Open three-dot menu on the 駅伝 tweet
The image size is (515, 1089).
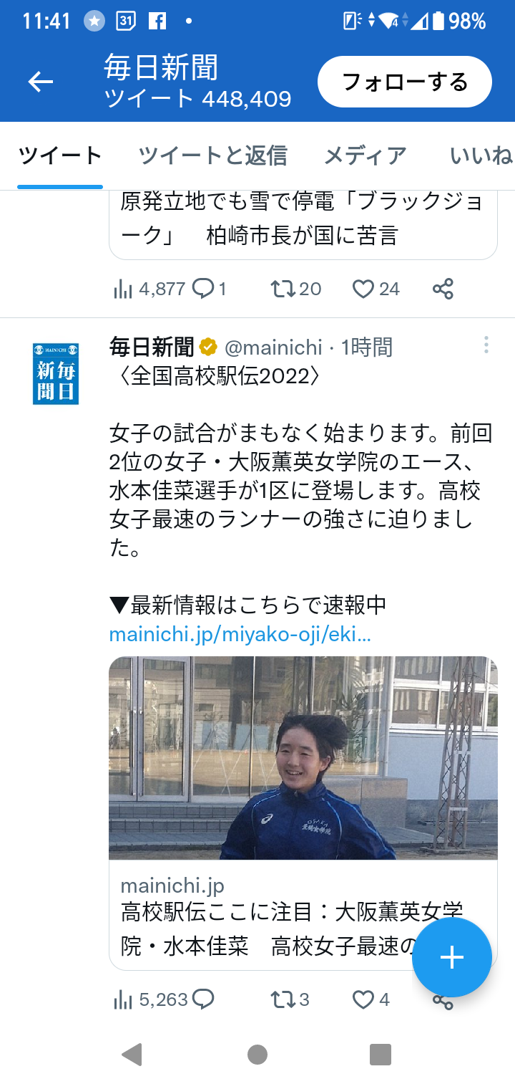coord(486,345)
